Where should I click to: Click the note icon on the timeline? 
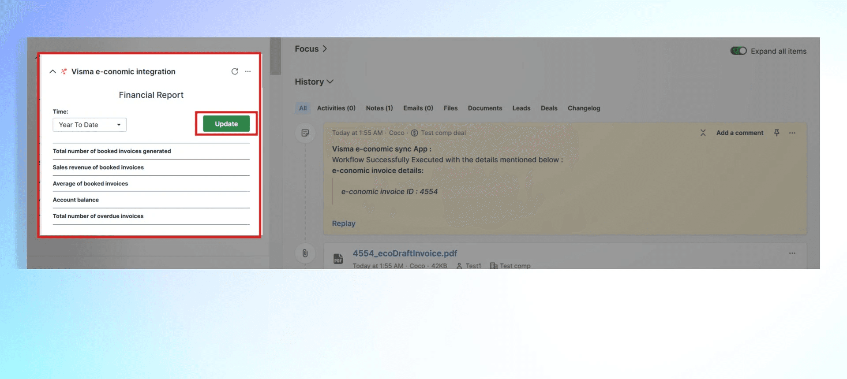(305, 133)
